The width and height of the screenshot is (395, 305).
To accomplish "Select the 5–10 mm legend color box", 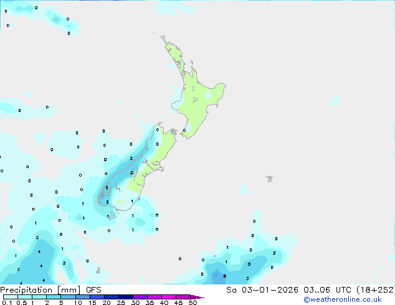I will coord(68,297).
